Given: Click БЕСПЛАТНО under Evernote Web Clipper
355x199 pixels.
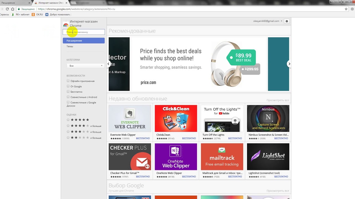Looking at the screenshot, I should tap(143, 138).
